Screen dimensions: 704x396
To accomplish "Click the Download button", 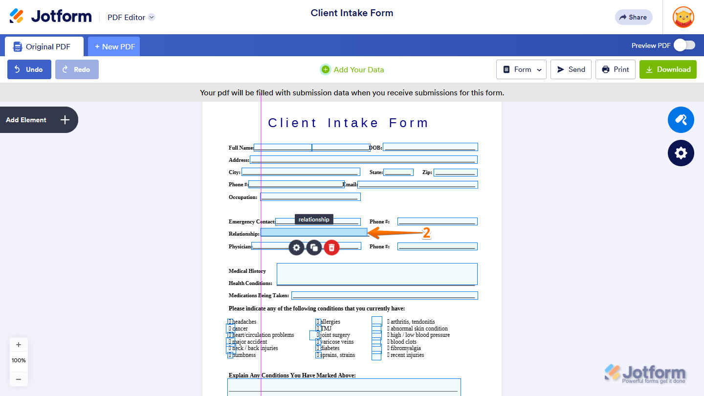I will [x=668, y=69].
